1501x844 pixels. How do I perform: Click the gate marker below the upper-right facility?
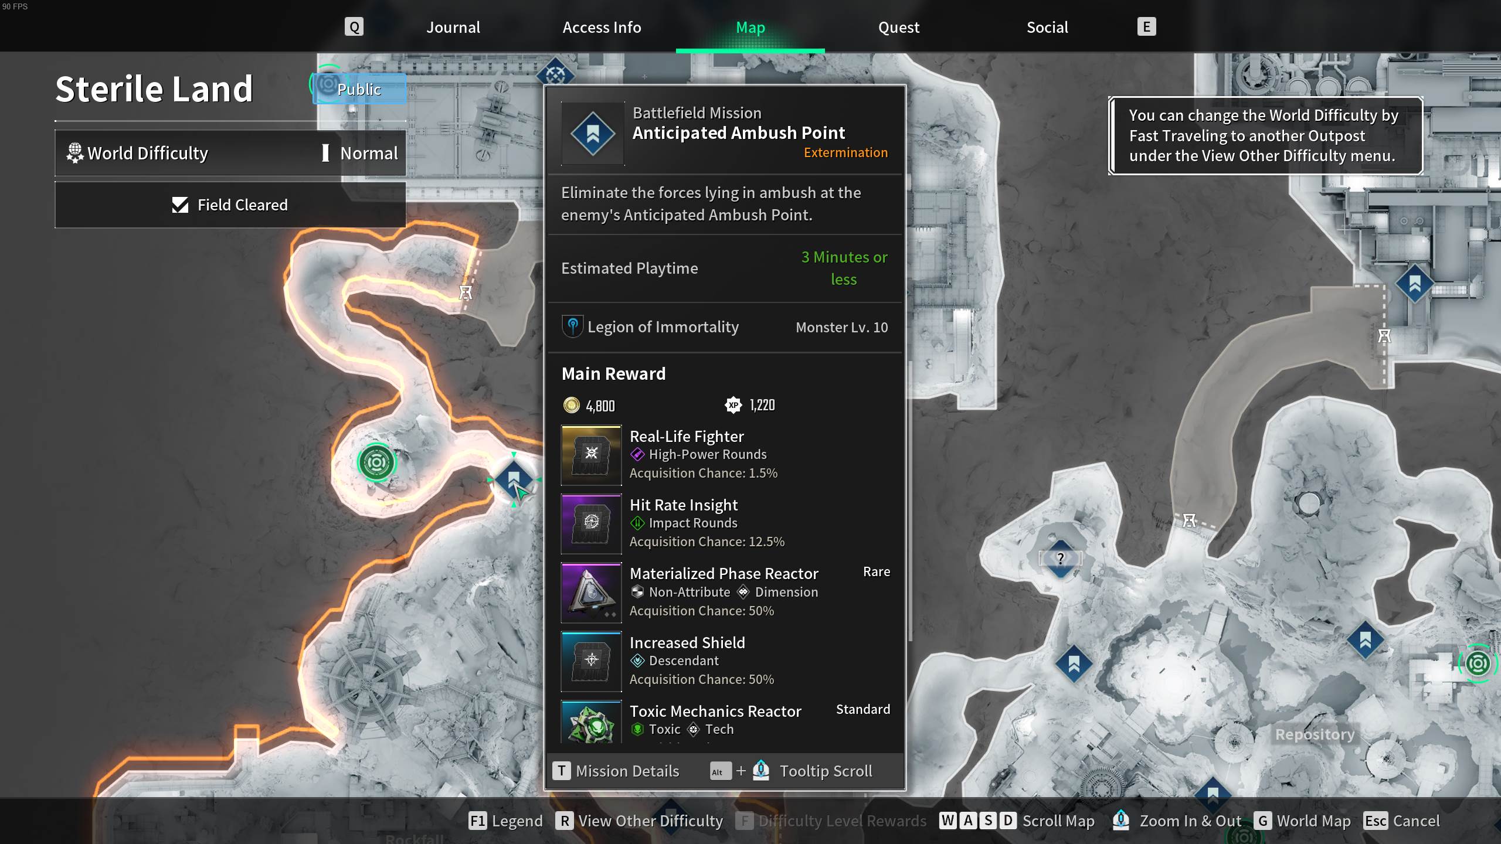(x=1384, y=336)
